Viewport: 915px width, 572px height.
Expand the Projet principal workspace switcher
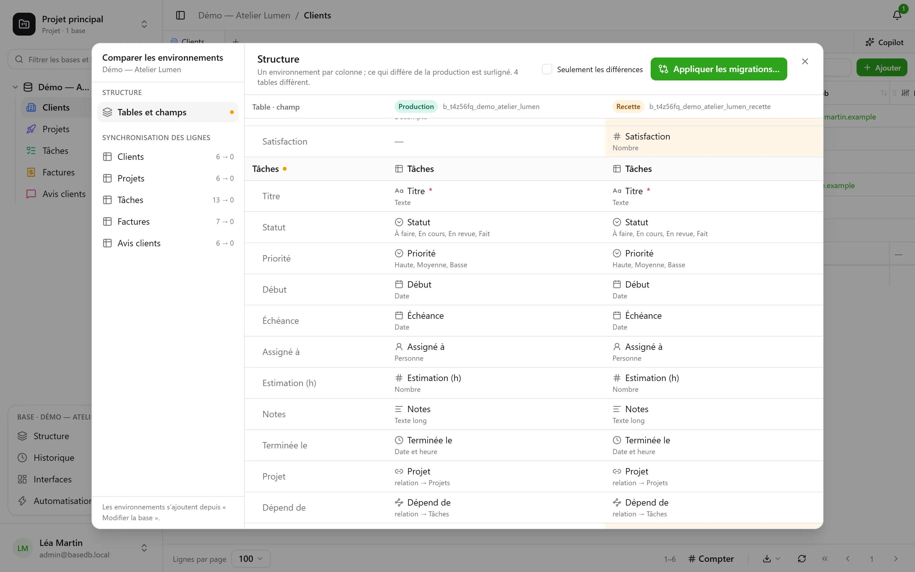click(x=144, y=24)
